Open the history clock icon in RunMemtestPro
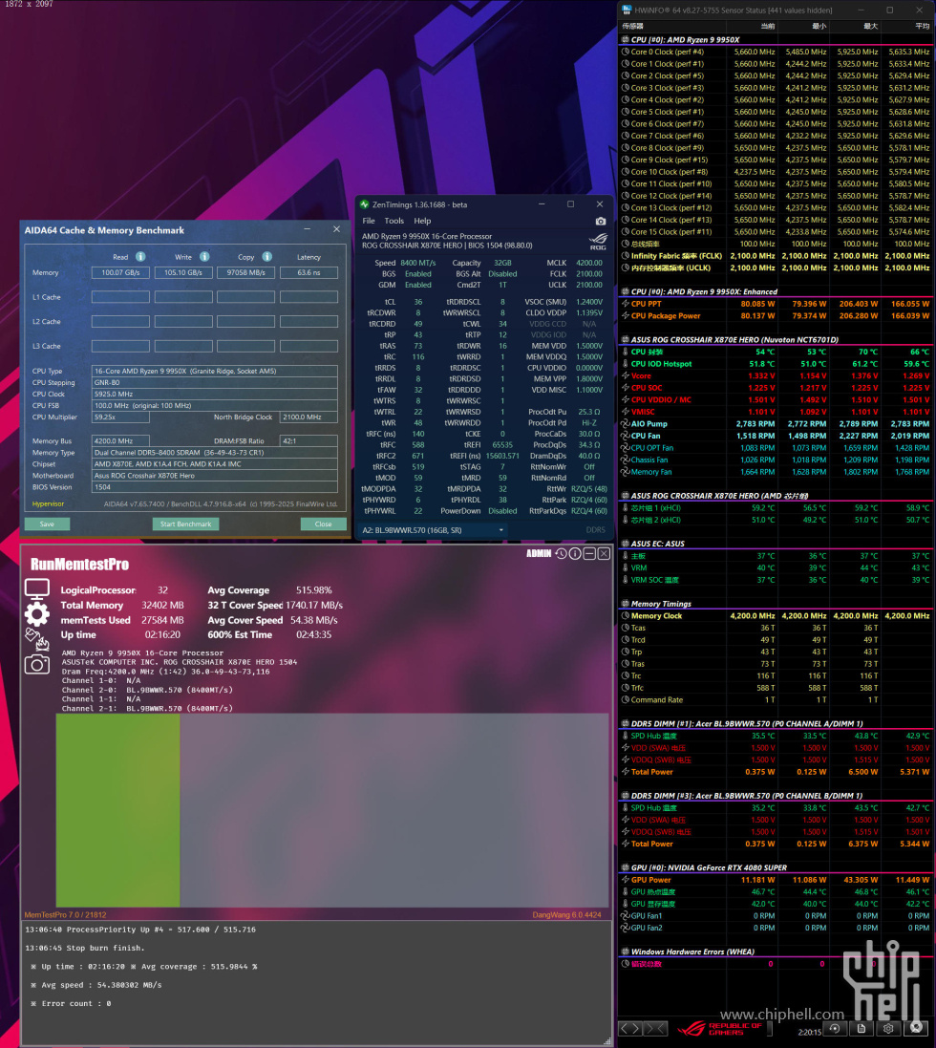Screen dimensions: 936x1048 pos(561,553)
